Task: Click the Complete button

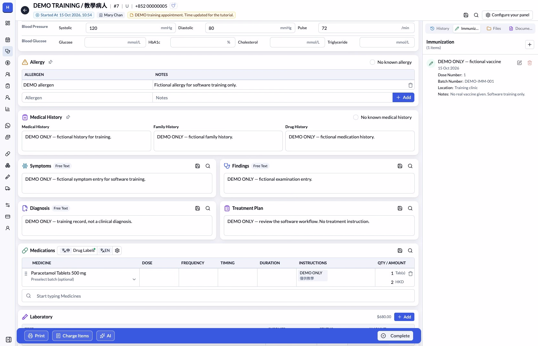Action: pyautogui.click(x=395, y=336)
